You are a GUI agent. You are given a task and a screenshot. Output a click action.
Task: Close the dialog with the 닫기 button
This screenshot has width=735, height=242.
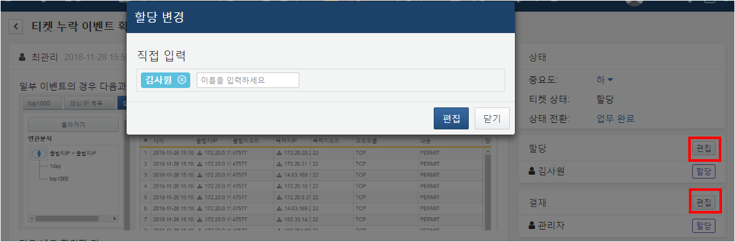(x=492, y=118)
